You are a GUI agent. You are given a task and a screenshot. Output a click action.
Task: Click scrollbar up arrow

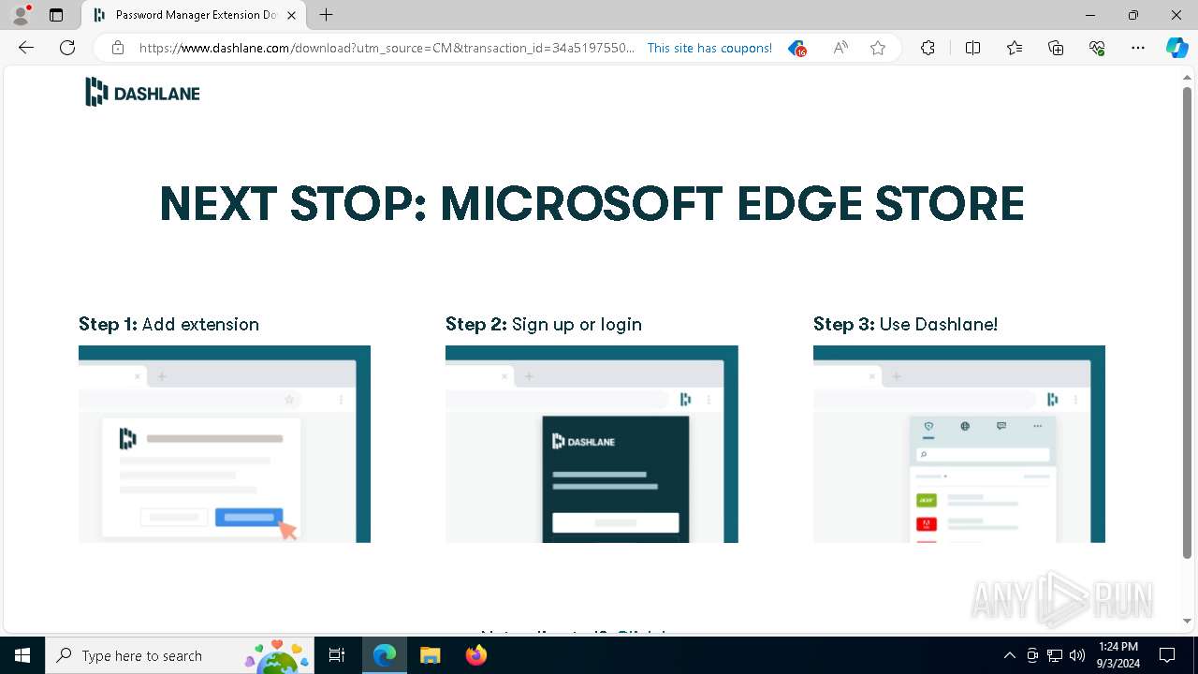[x=1188, y=77]
